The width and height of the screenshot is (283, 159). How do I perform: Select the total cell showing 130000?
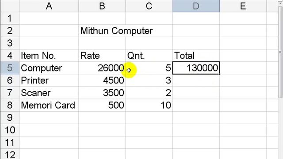point(196,68)
